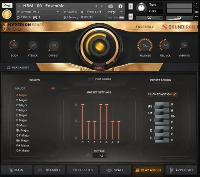Switch to the Effects tab

pyautogui.click(x=82, y=170)
